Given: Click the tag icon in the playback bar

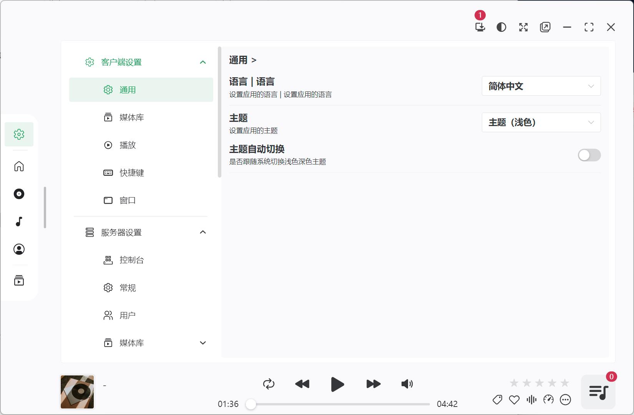Looking at the screenshot, I should [496, 400].
